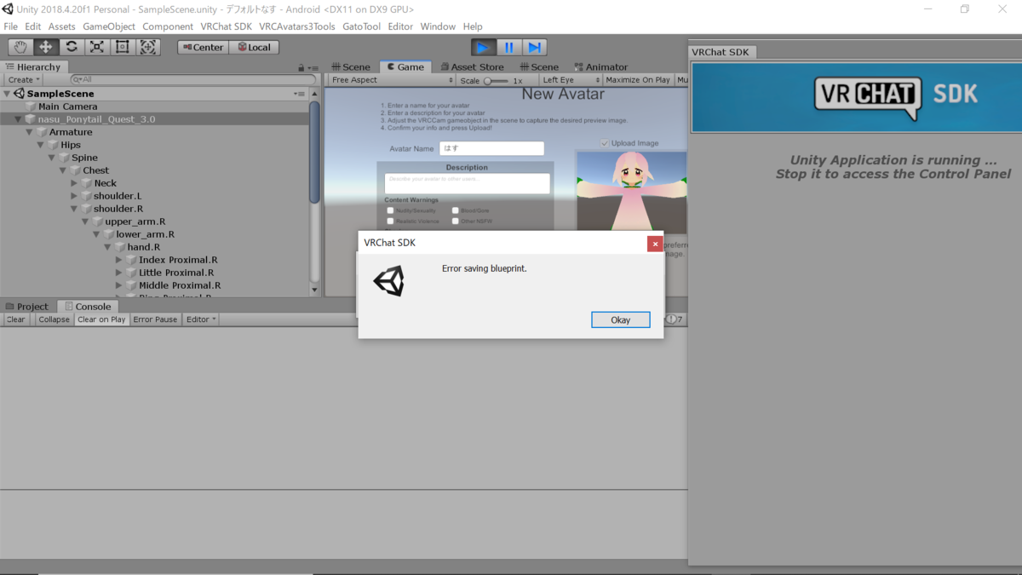Toggle the Upload Image checkbox
The width and height of the screenshot is (1022, 575).
click(x=604, y=143)
